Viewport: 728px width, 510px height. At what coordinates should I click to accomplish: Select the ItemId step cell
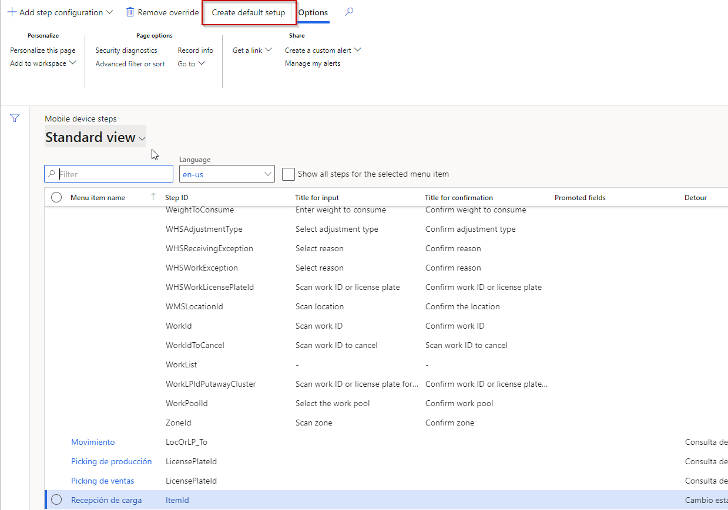[177, 500]
